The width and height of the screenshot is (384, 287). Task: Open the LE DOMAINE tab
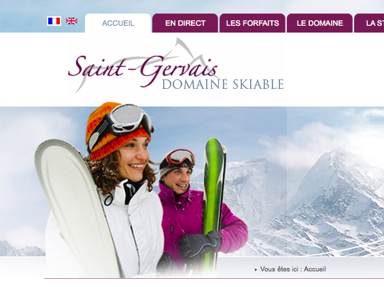[x=319, y=23]
